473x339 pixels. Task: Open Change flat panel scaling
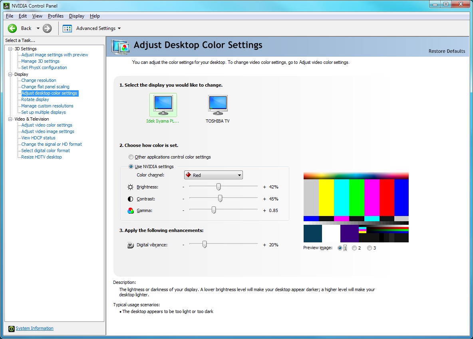[45, 87]
